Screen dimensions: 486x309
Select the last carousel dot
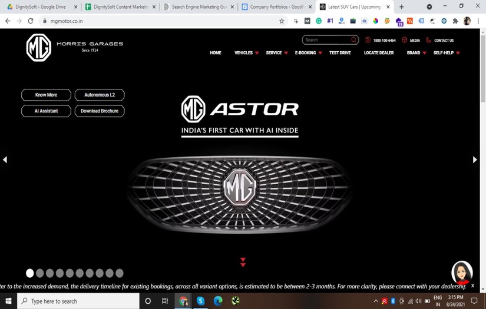click(x=120, y=273)
